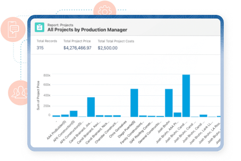The width and height of the screenshot is (241, 161).
Task: Click the 'Total Records' label
Action: pyautogui.click(x=47, y=41)
